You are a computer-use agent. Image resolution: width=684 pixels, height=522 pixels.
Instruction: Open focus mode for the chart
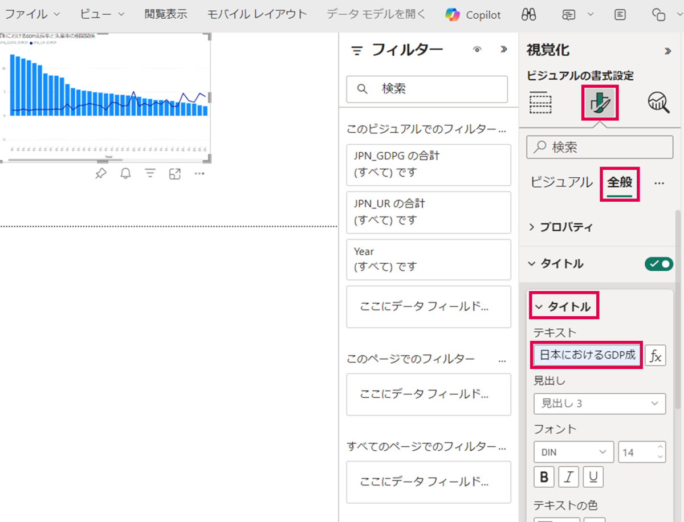[x=174, y=174]
